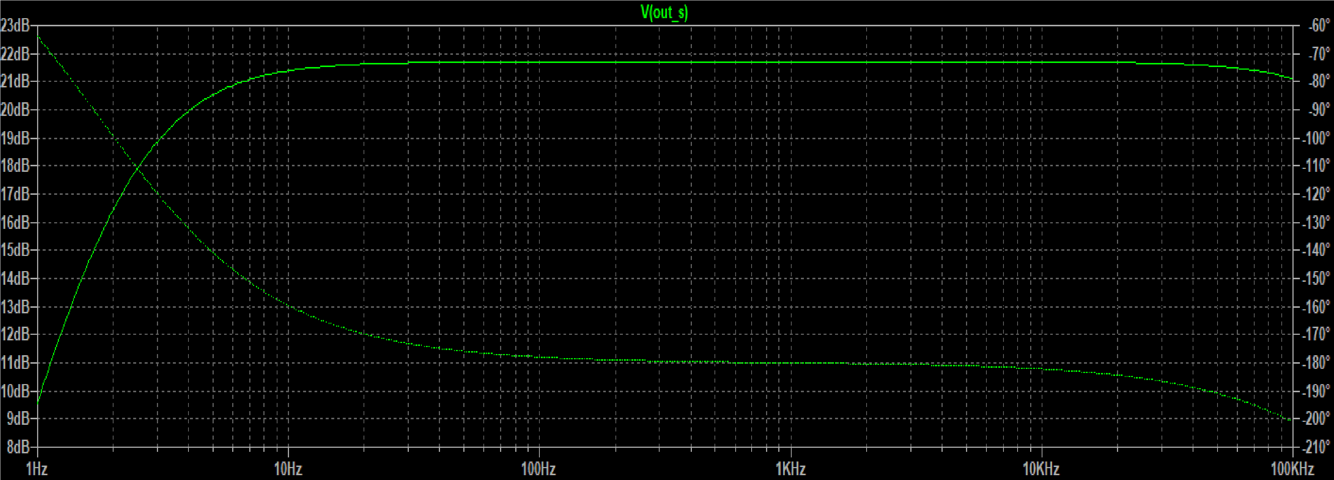Viewport: 1334px width, 480px height.
Task: Click the -170° phase axis label
Action: click(1317, 334)
